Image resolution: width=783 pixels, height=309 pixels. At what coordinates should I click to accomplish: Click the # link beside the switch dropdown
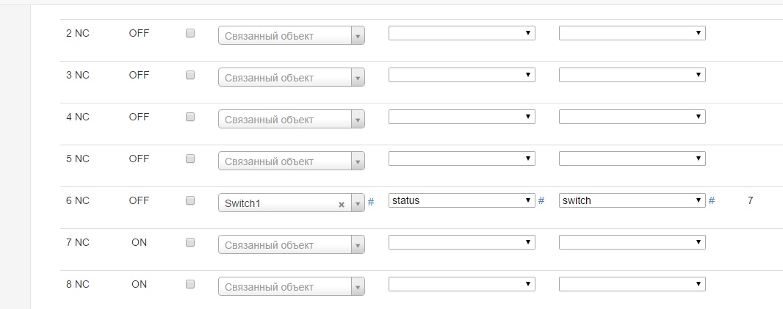(x=712, y=200)
